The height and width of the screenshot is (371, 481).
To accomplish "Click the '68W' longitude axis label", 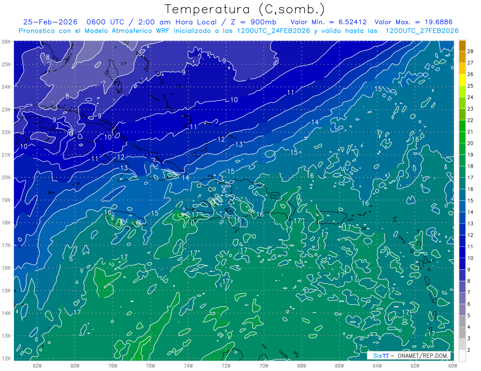I will point(302,365).
